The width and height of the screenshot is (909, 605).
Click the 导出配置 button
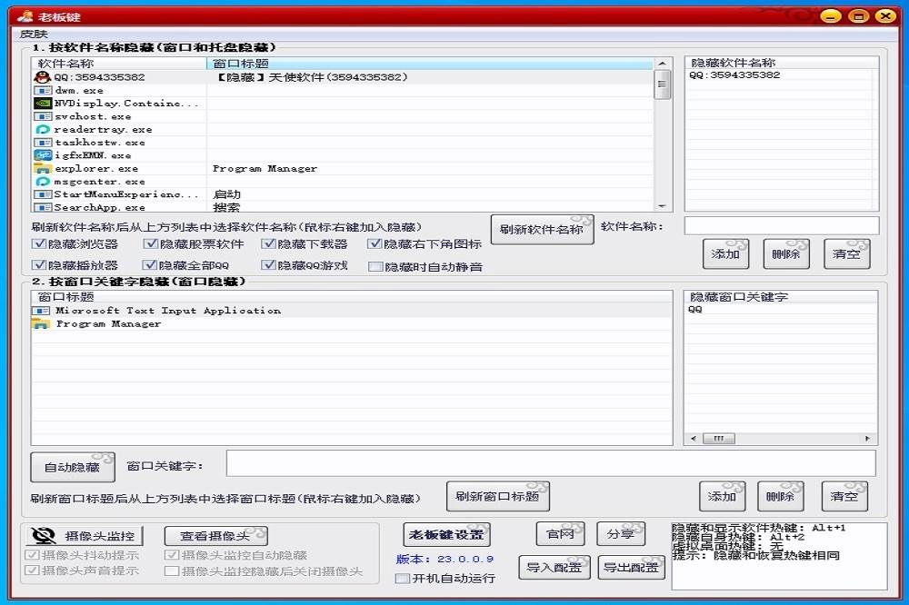click(631, 568)
